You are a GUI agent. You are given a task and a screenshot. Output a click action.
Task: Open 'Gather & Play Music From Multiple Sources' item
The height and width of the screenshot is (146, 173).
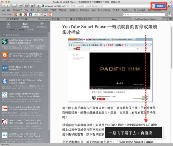click(24, 137)
